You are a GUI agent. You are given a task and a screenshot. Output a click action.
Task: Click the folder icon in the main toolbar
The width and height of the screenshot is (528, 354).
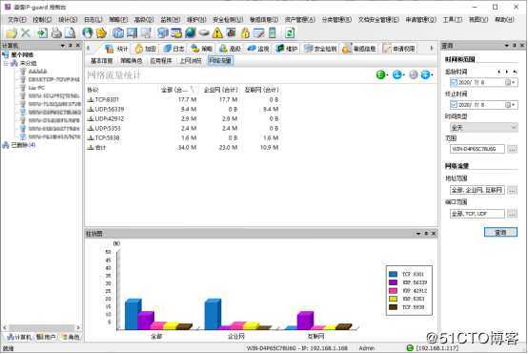pos(11,33)
